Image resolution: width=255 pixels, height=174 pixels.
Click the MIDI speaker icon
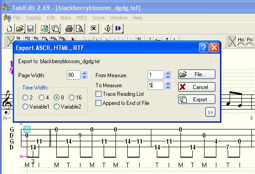coord(108,29)
